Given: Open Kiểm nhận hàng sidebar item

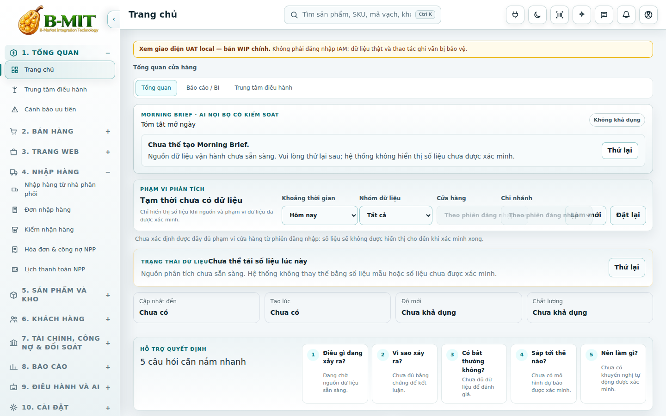Looking at the screenshot, I should (60, 230).
